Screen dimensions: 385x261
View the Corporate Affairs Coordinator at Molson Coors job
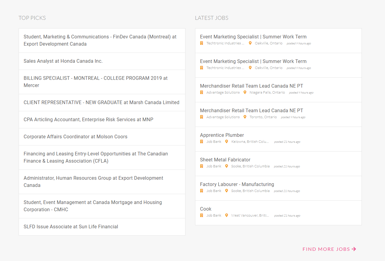tap(76, 137)
